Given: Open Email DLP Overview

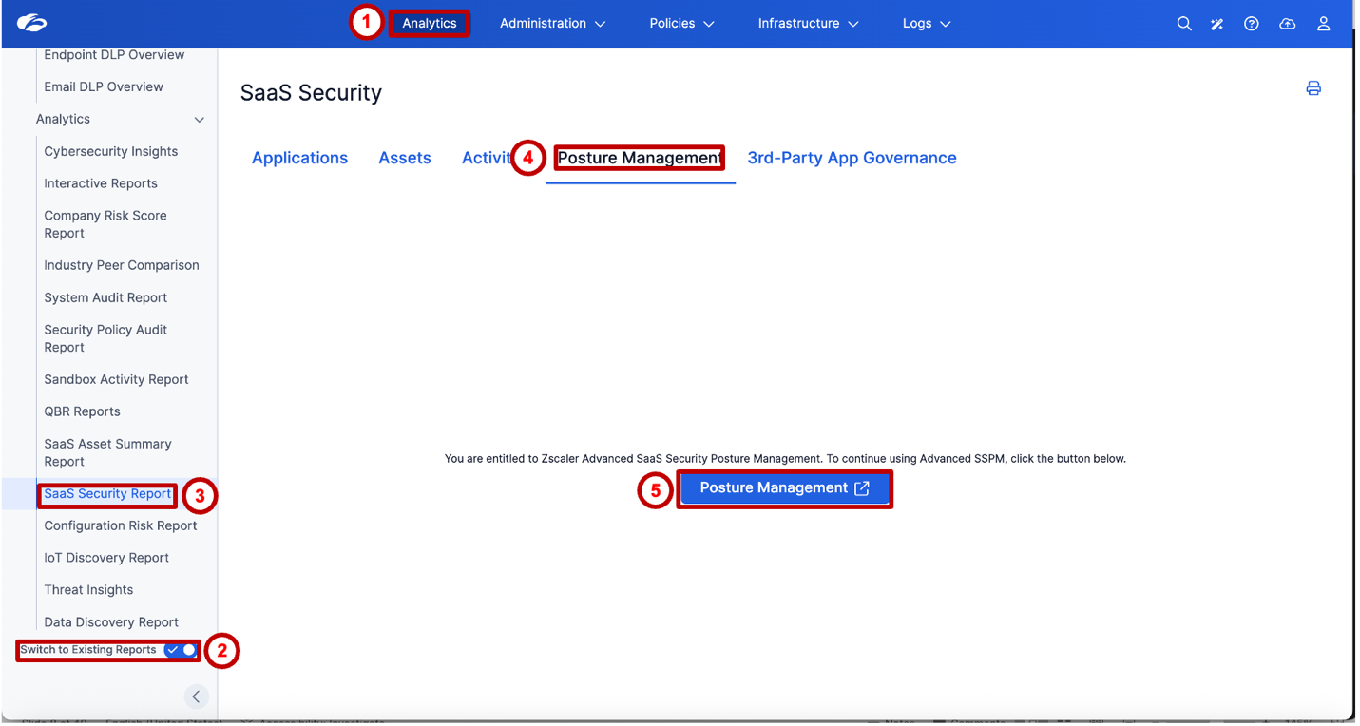Looking at the screenshot, I should click(x=104, y=86).
